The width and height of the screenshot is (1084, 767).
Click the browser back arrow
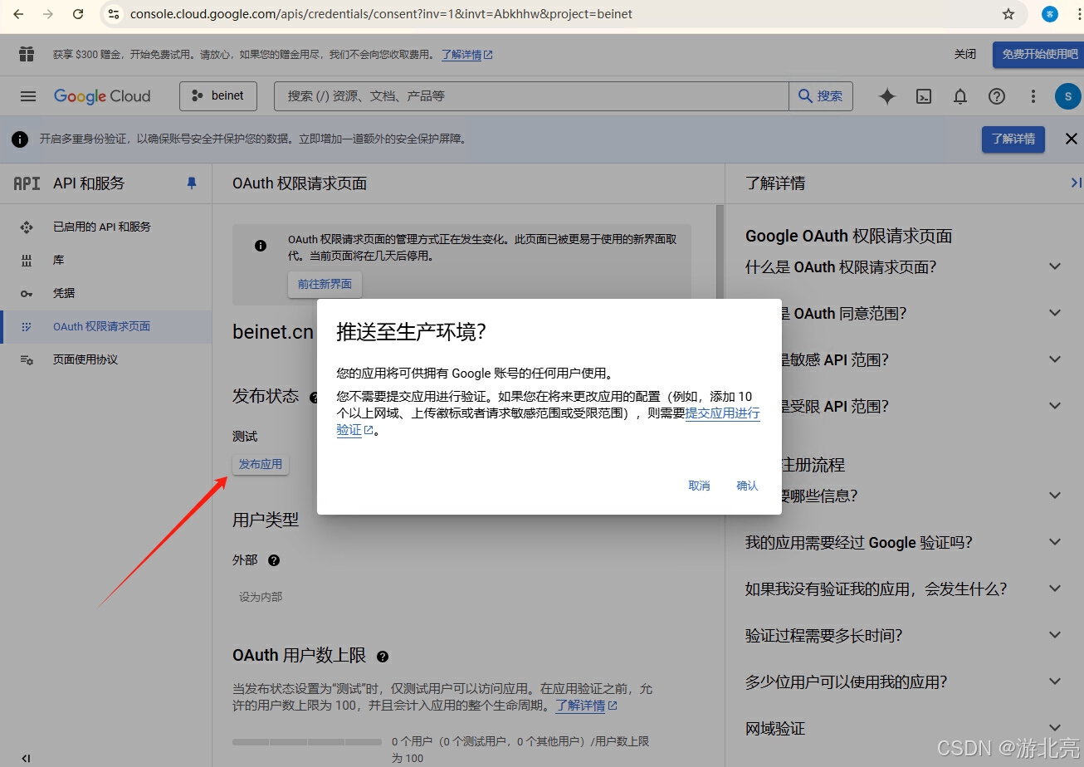click(x=18, y=14)
